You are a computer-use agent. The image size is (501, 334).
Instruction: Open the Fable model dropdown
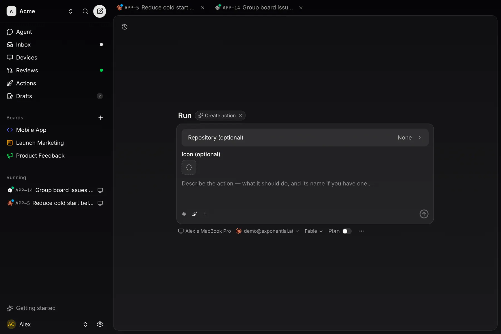click(x=313, y=231)
